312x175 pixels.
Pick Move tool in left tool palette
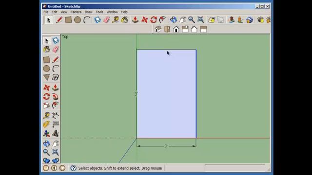click(x=47, y=87)
